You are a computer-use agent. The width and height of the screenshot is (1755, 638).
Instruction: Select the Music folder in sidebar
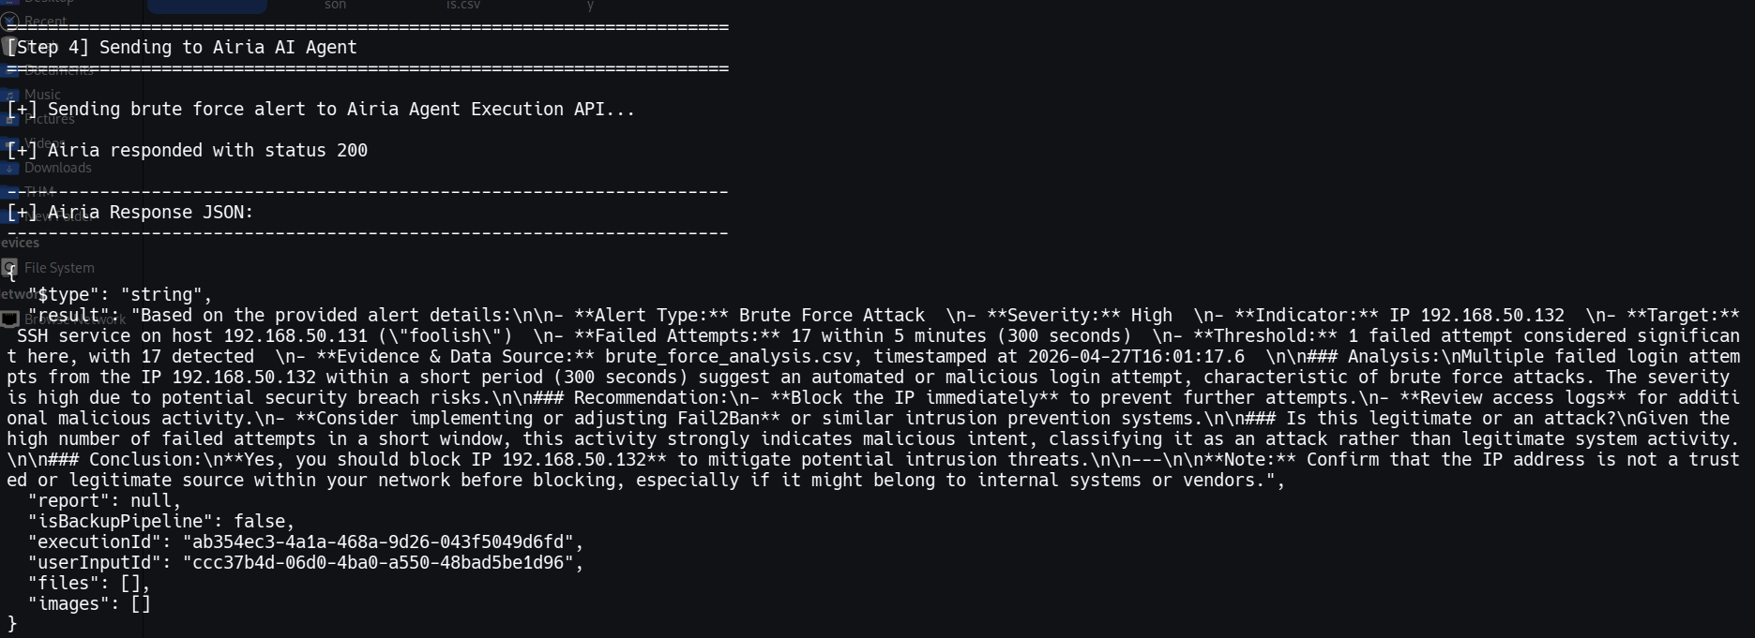pyautogui.click(x=42, y=94)
